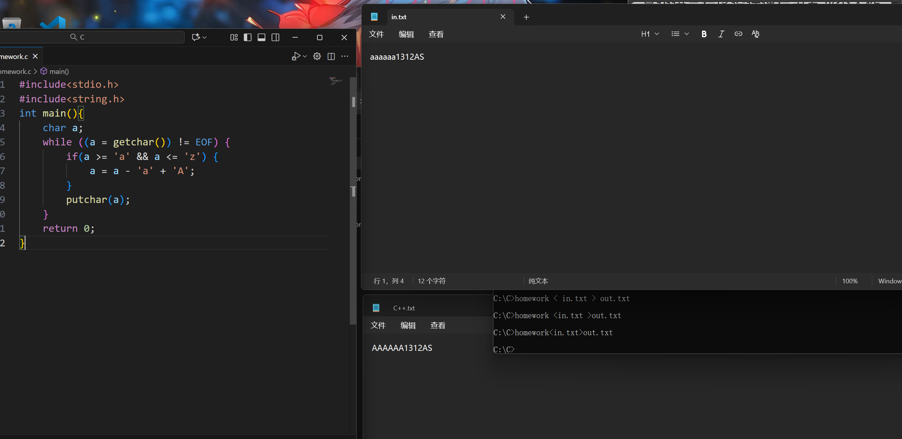Open Copilot chat in VS Code title bar
This screenshot has height=439, width=902.
point(196,37)
